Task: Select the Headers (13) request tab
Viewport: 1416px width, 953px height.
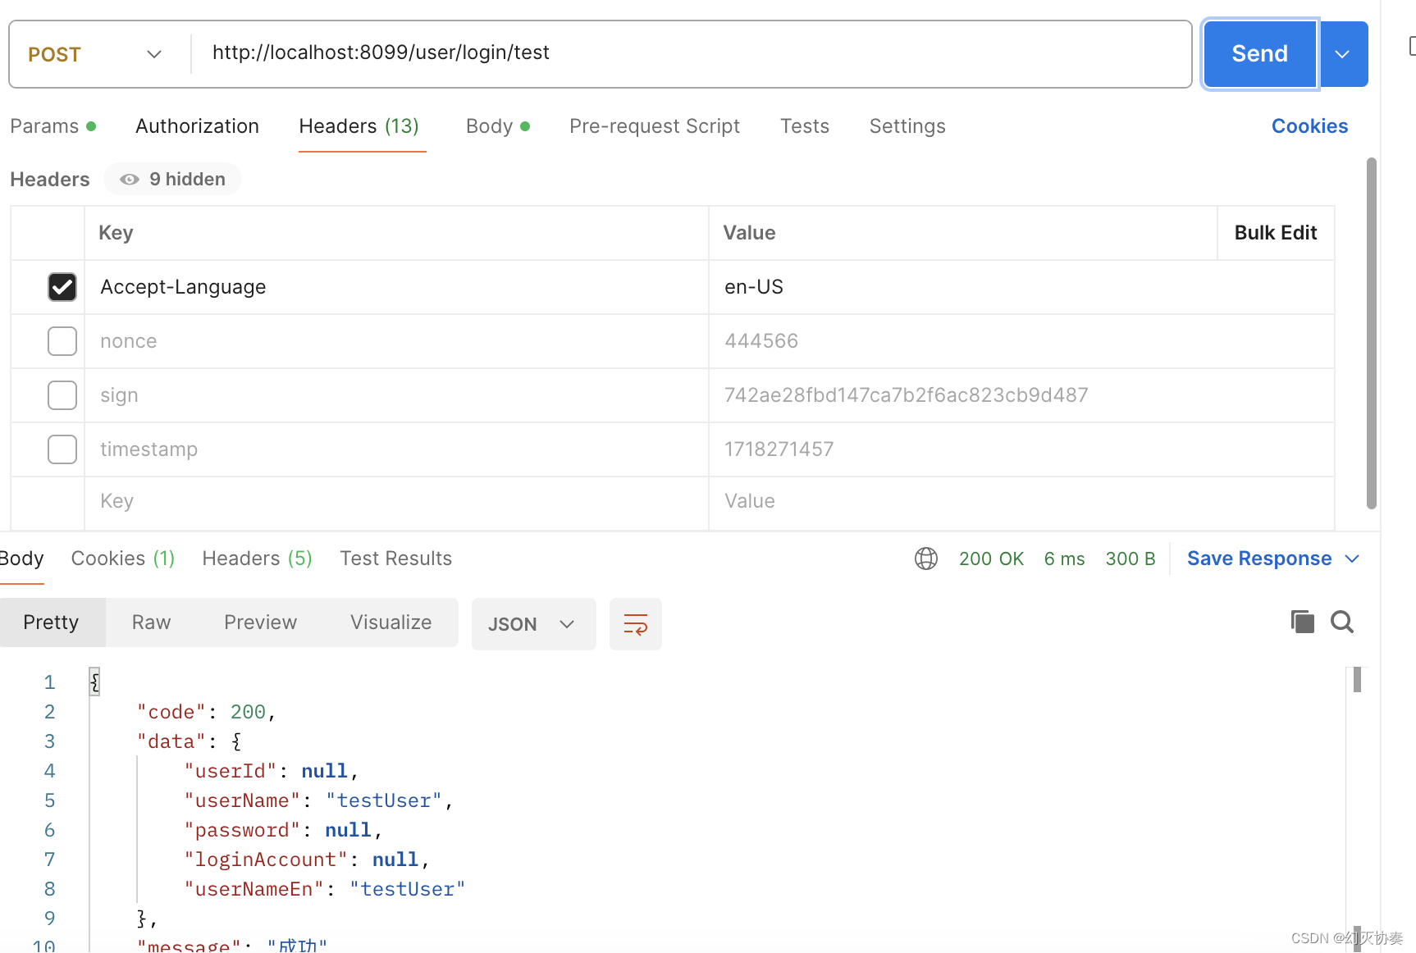Action: tap(359, 126)
